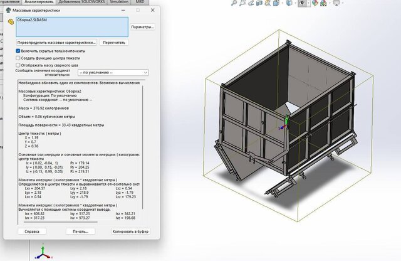Click the Mass Properties dialog title icon
Viewport: 401px width, 261px height.
tap(8, 10)
